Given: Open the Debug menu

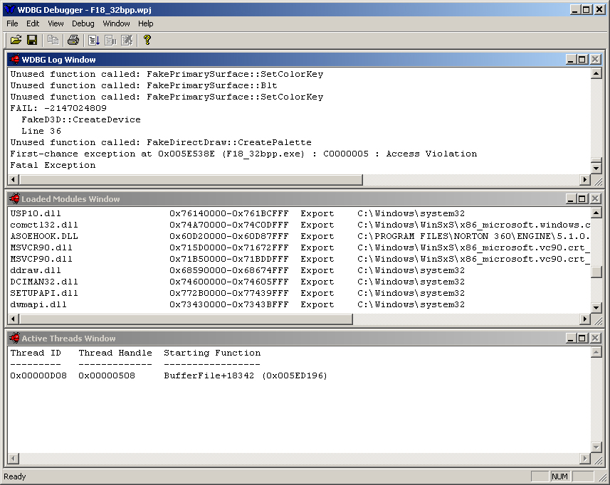Looking at the screenshot, I should pyautogui.click(x=83, y=23).
